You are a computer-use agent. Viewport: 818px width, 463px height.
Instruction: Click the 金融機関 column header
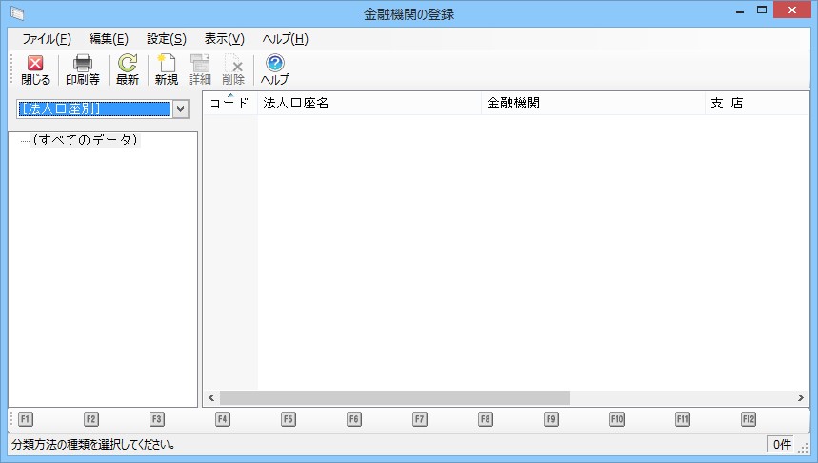590,104
